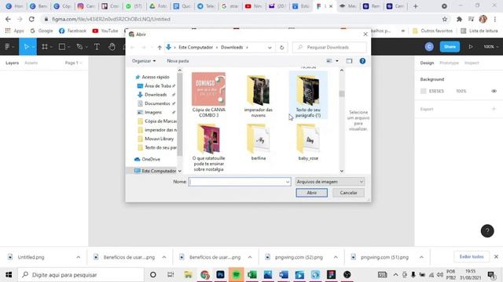Open the YouTube bookmark
The width and height of the screenshot is (503, 282).
105,31
